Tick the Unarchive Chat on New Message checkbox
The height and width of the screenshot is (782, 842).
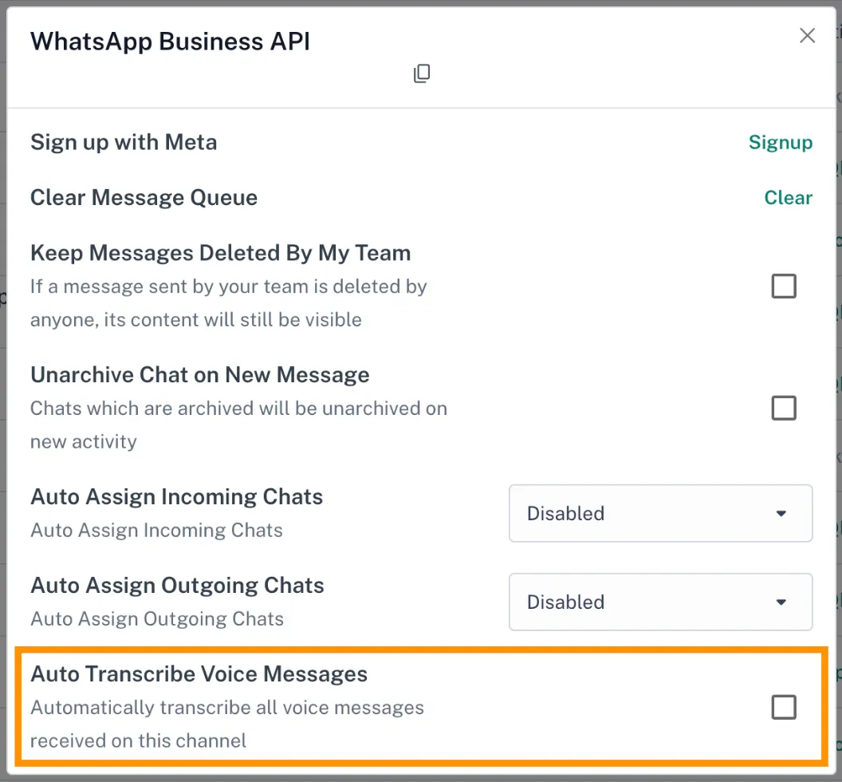pyautogui.click(x=783, y=409)
